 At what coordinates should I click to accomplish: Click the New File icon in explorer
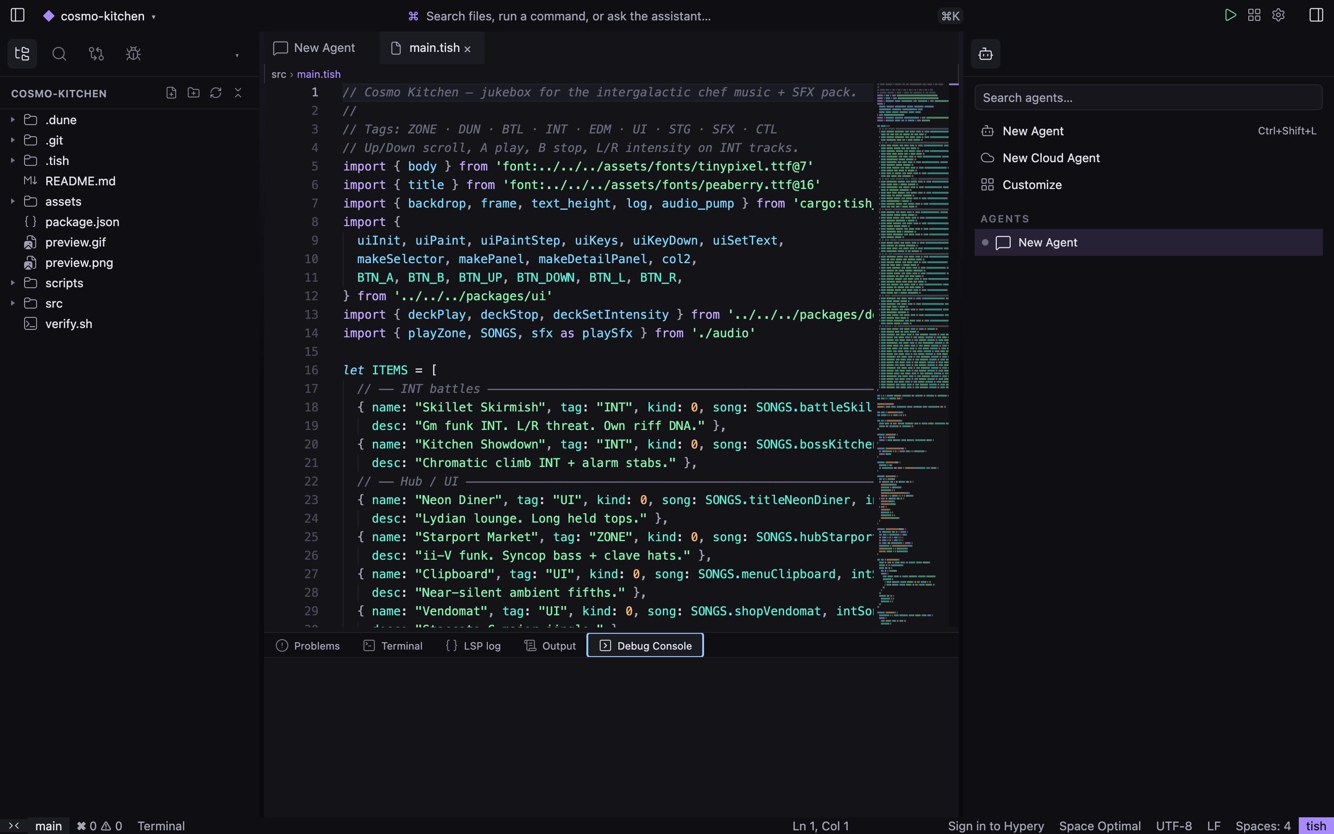pyautogui.click(x=171, y=93)
